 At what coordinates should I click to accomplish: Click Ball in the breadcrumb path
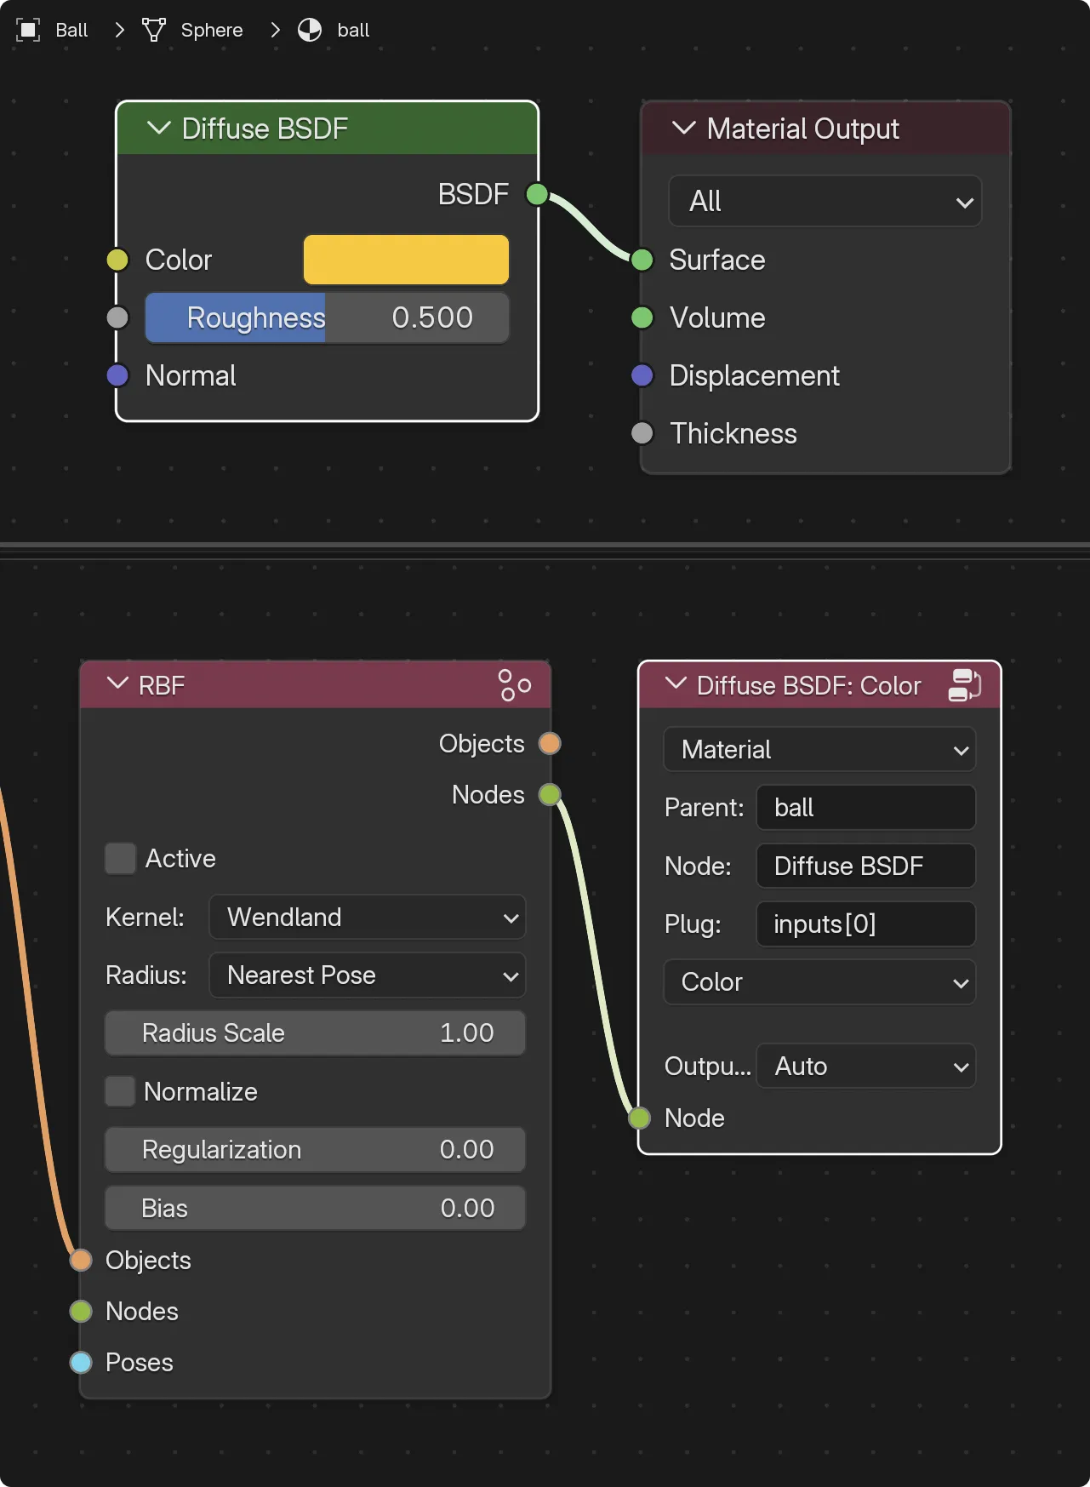click(x=71, y=30)
